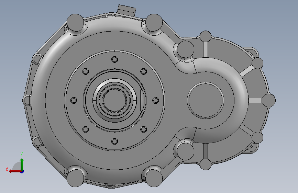
Task: Click the blue Z axis dot of the triad
Action: 22,171
